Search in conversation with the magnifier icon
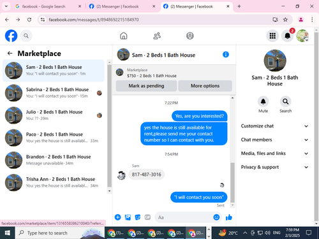The image size is (319, 239). 285,101
